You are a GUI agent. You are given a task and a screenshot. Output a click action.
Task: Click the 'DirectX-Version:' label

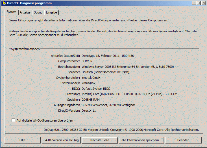tap(69, 111)
